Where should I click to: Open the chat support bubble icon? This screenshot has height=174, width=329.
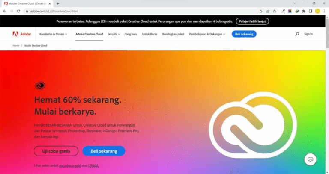(x=310, y=159)
